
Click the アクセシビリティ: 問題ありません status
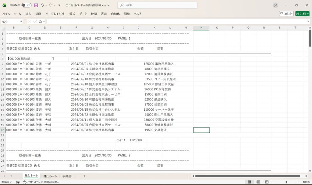[41, 182]
